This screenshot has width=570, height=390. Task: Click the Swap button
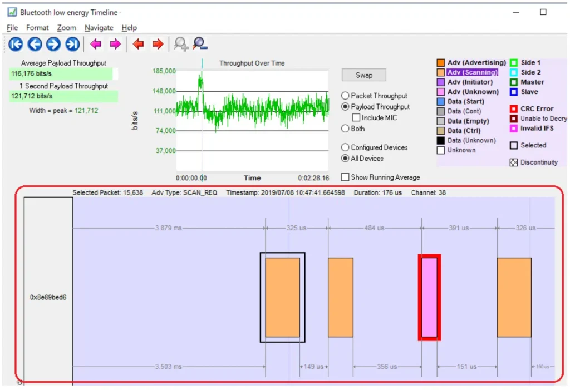point(364,75)
